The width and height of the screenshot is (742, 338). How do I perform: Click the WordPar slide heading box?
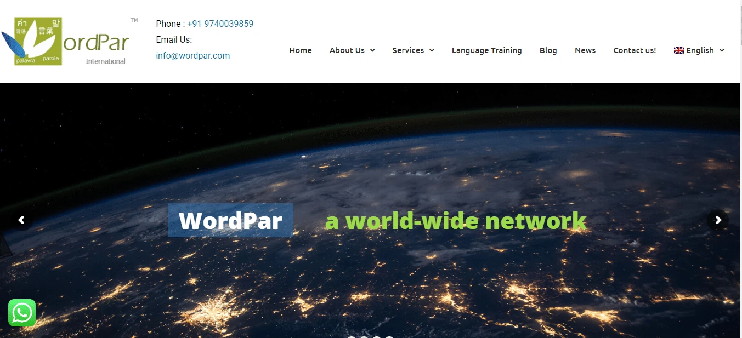click(x=230, y=221)
